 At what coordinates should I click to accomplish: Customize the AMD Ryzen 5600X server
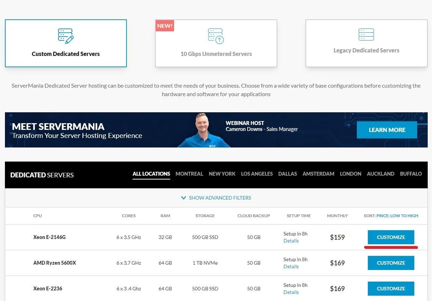[391, 263]
